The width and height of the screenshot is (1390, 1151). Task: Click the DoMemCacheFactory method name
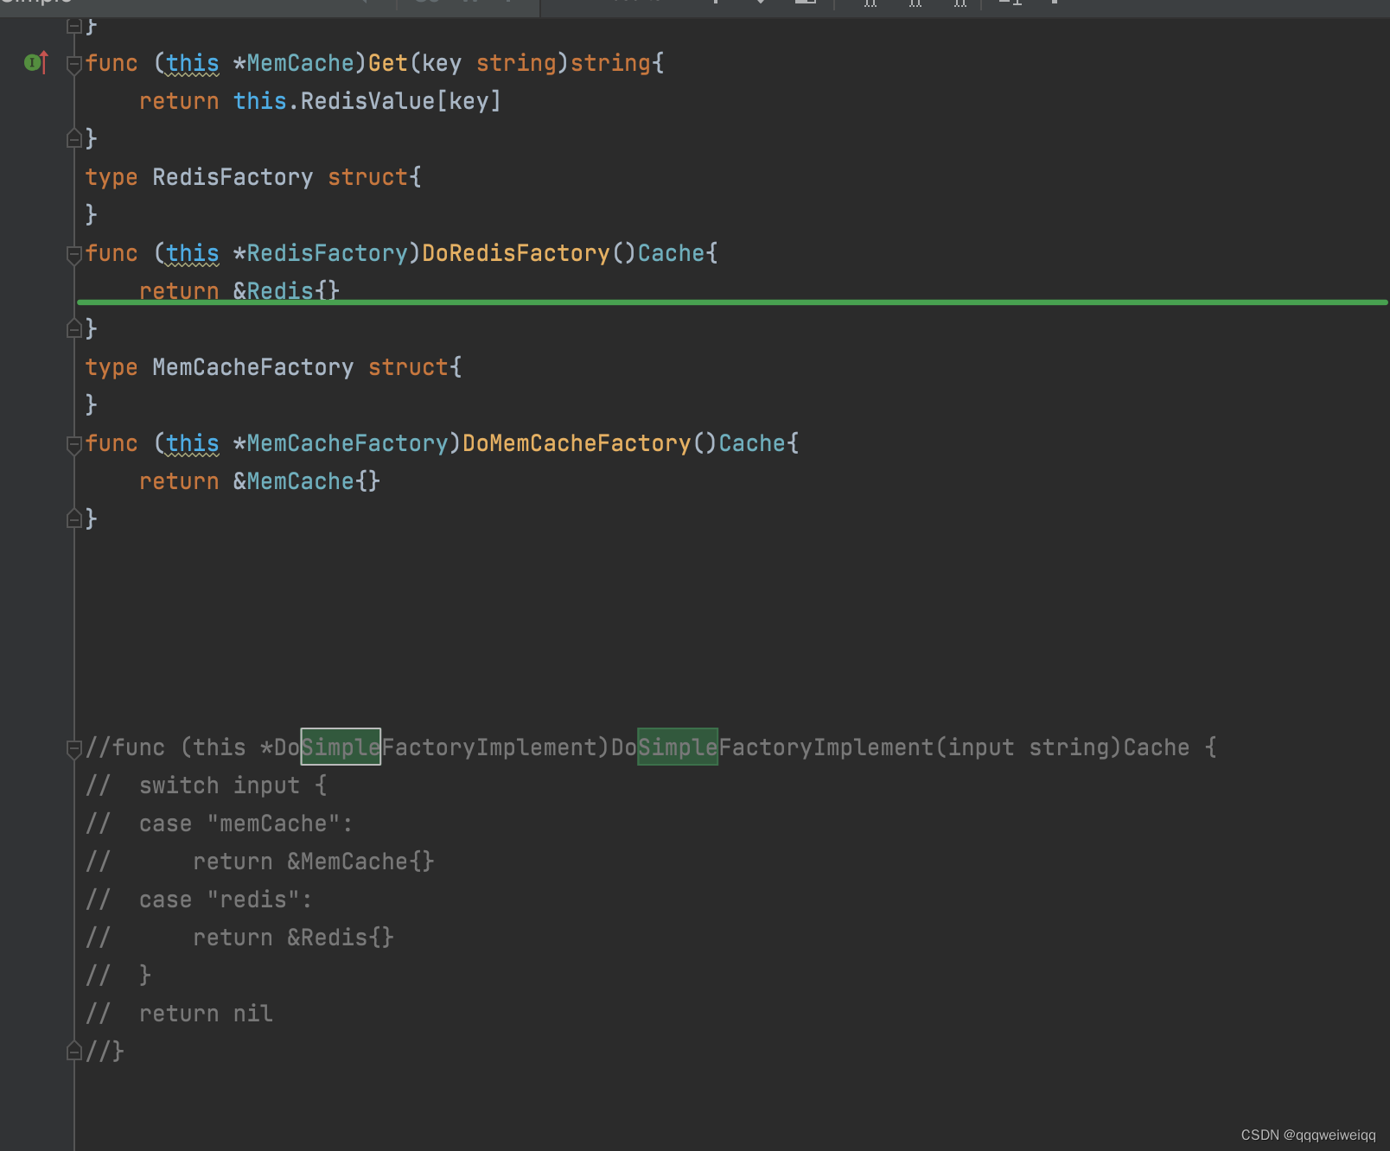(577, 443)
